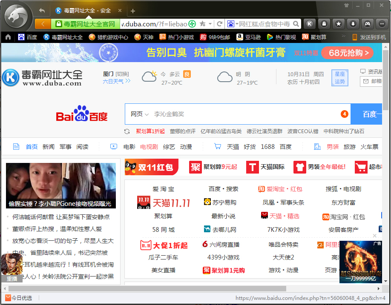Viewport: 391px width, 305px height.
Task: Open the browser more-options ellipsis icon
Action: click(381, 24)
